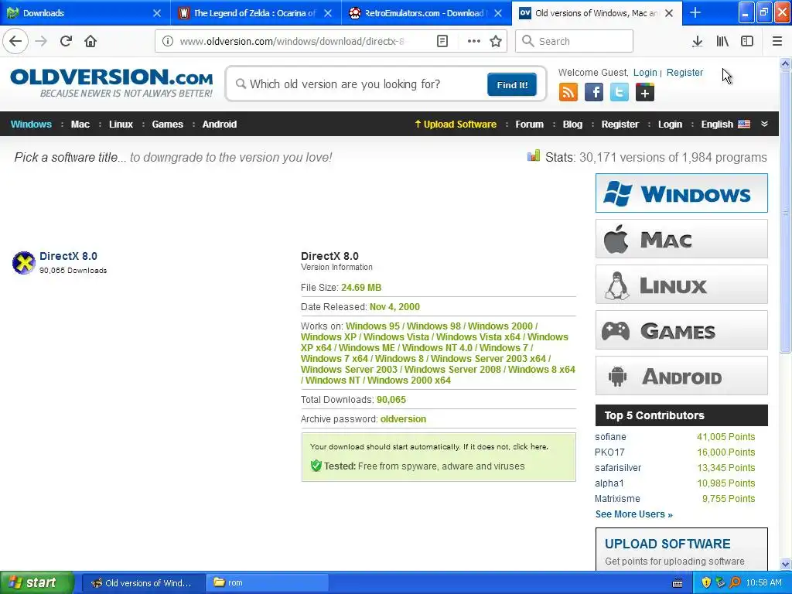The width and height of the screenshot is (792, 594).
Task: Click the browser forward arrow
Action: 41,41
